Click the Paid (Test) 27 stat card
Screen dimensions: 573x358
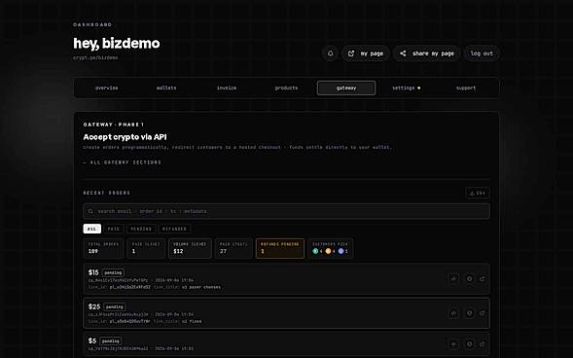click(233, 248)
